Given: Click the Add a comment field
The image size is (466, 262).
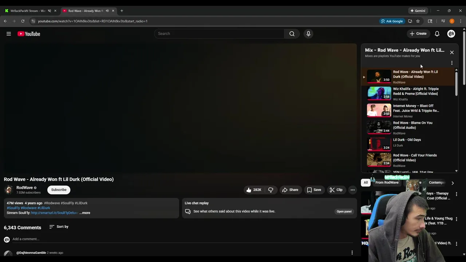Looking at the screenshot, I should (x=182, y=239).
